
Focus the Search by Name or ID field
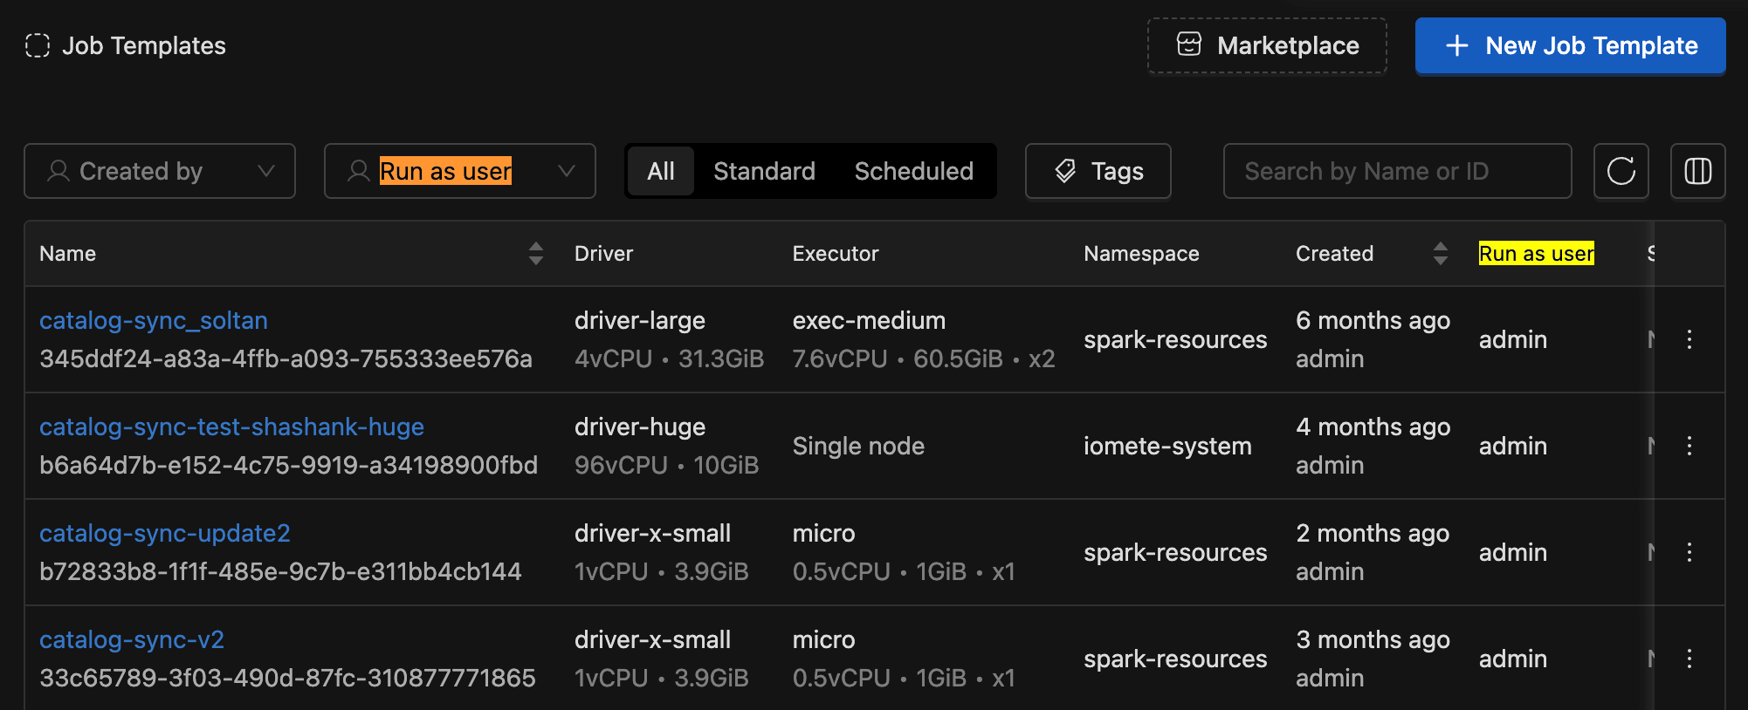click(1397, 171)
